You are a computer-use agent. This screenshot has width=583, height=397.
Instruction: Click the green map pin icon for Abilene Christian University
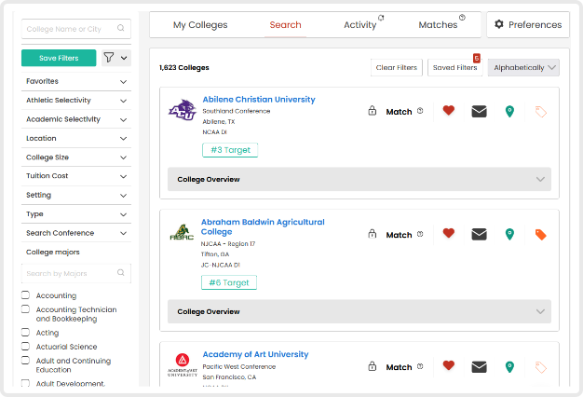point(509,111)
